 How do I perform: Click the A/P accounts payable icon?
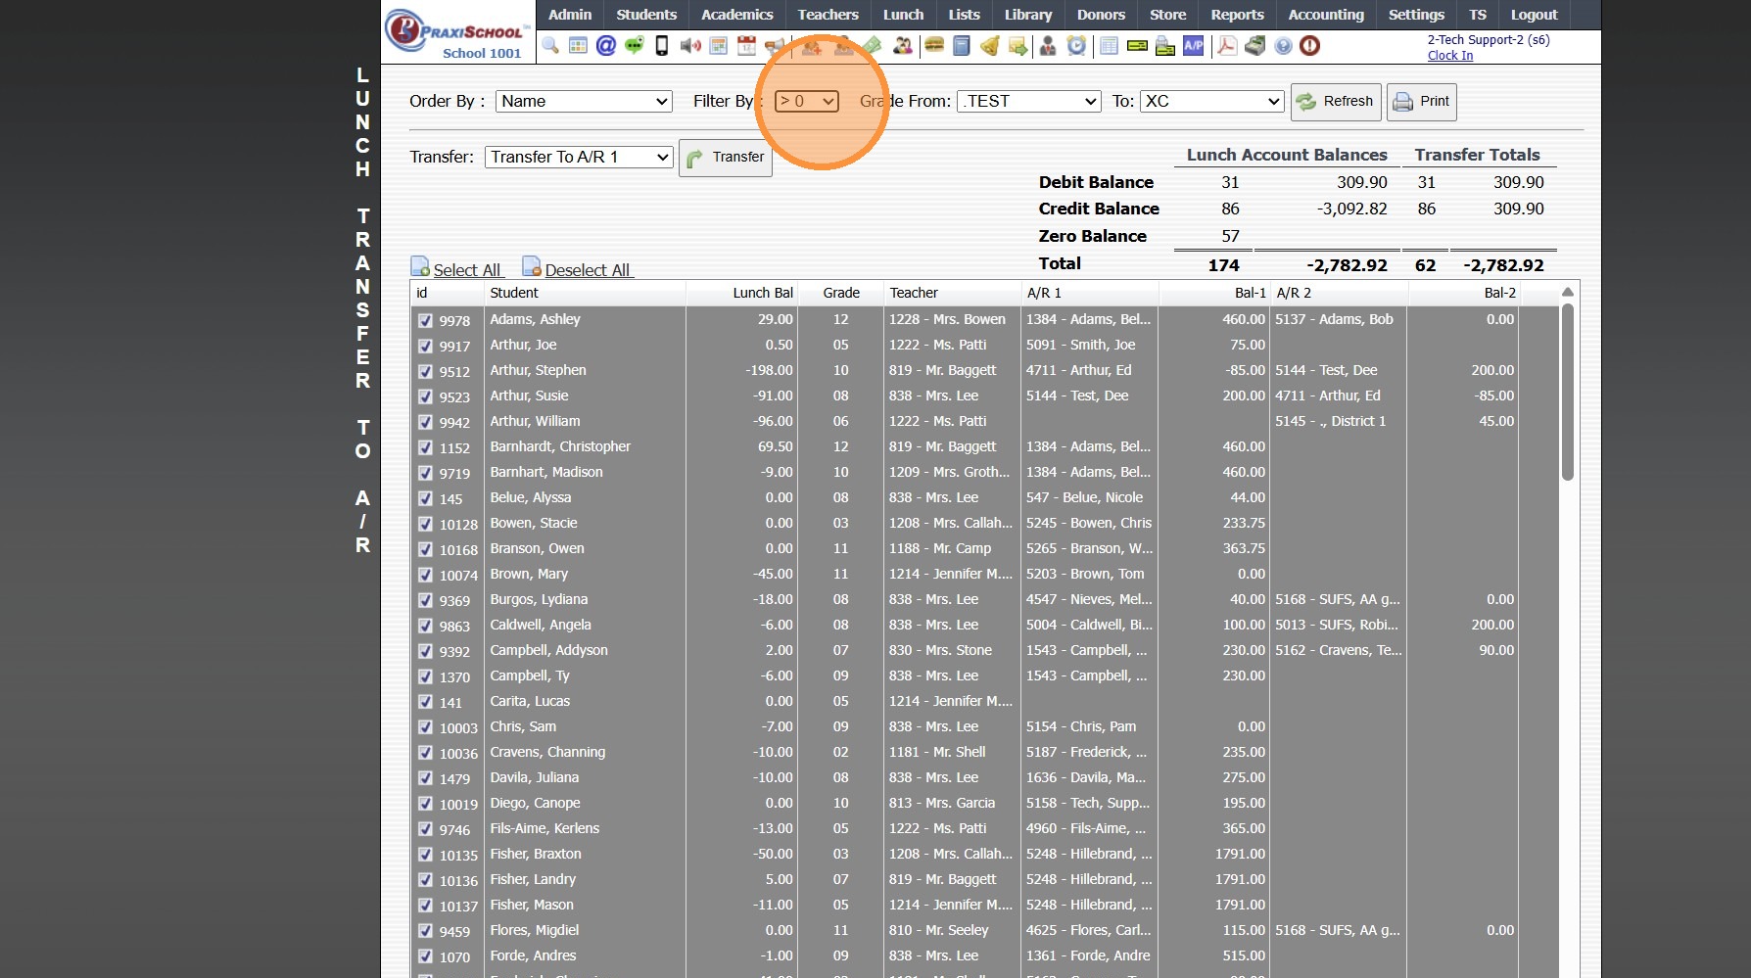(x=1194, y=46)
